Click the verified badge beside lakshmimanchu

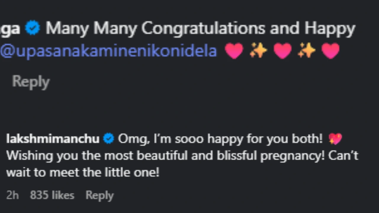tap(109, 138)
